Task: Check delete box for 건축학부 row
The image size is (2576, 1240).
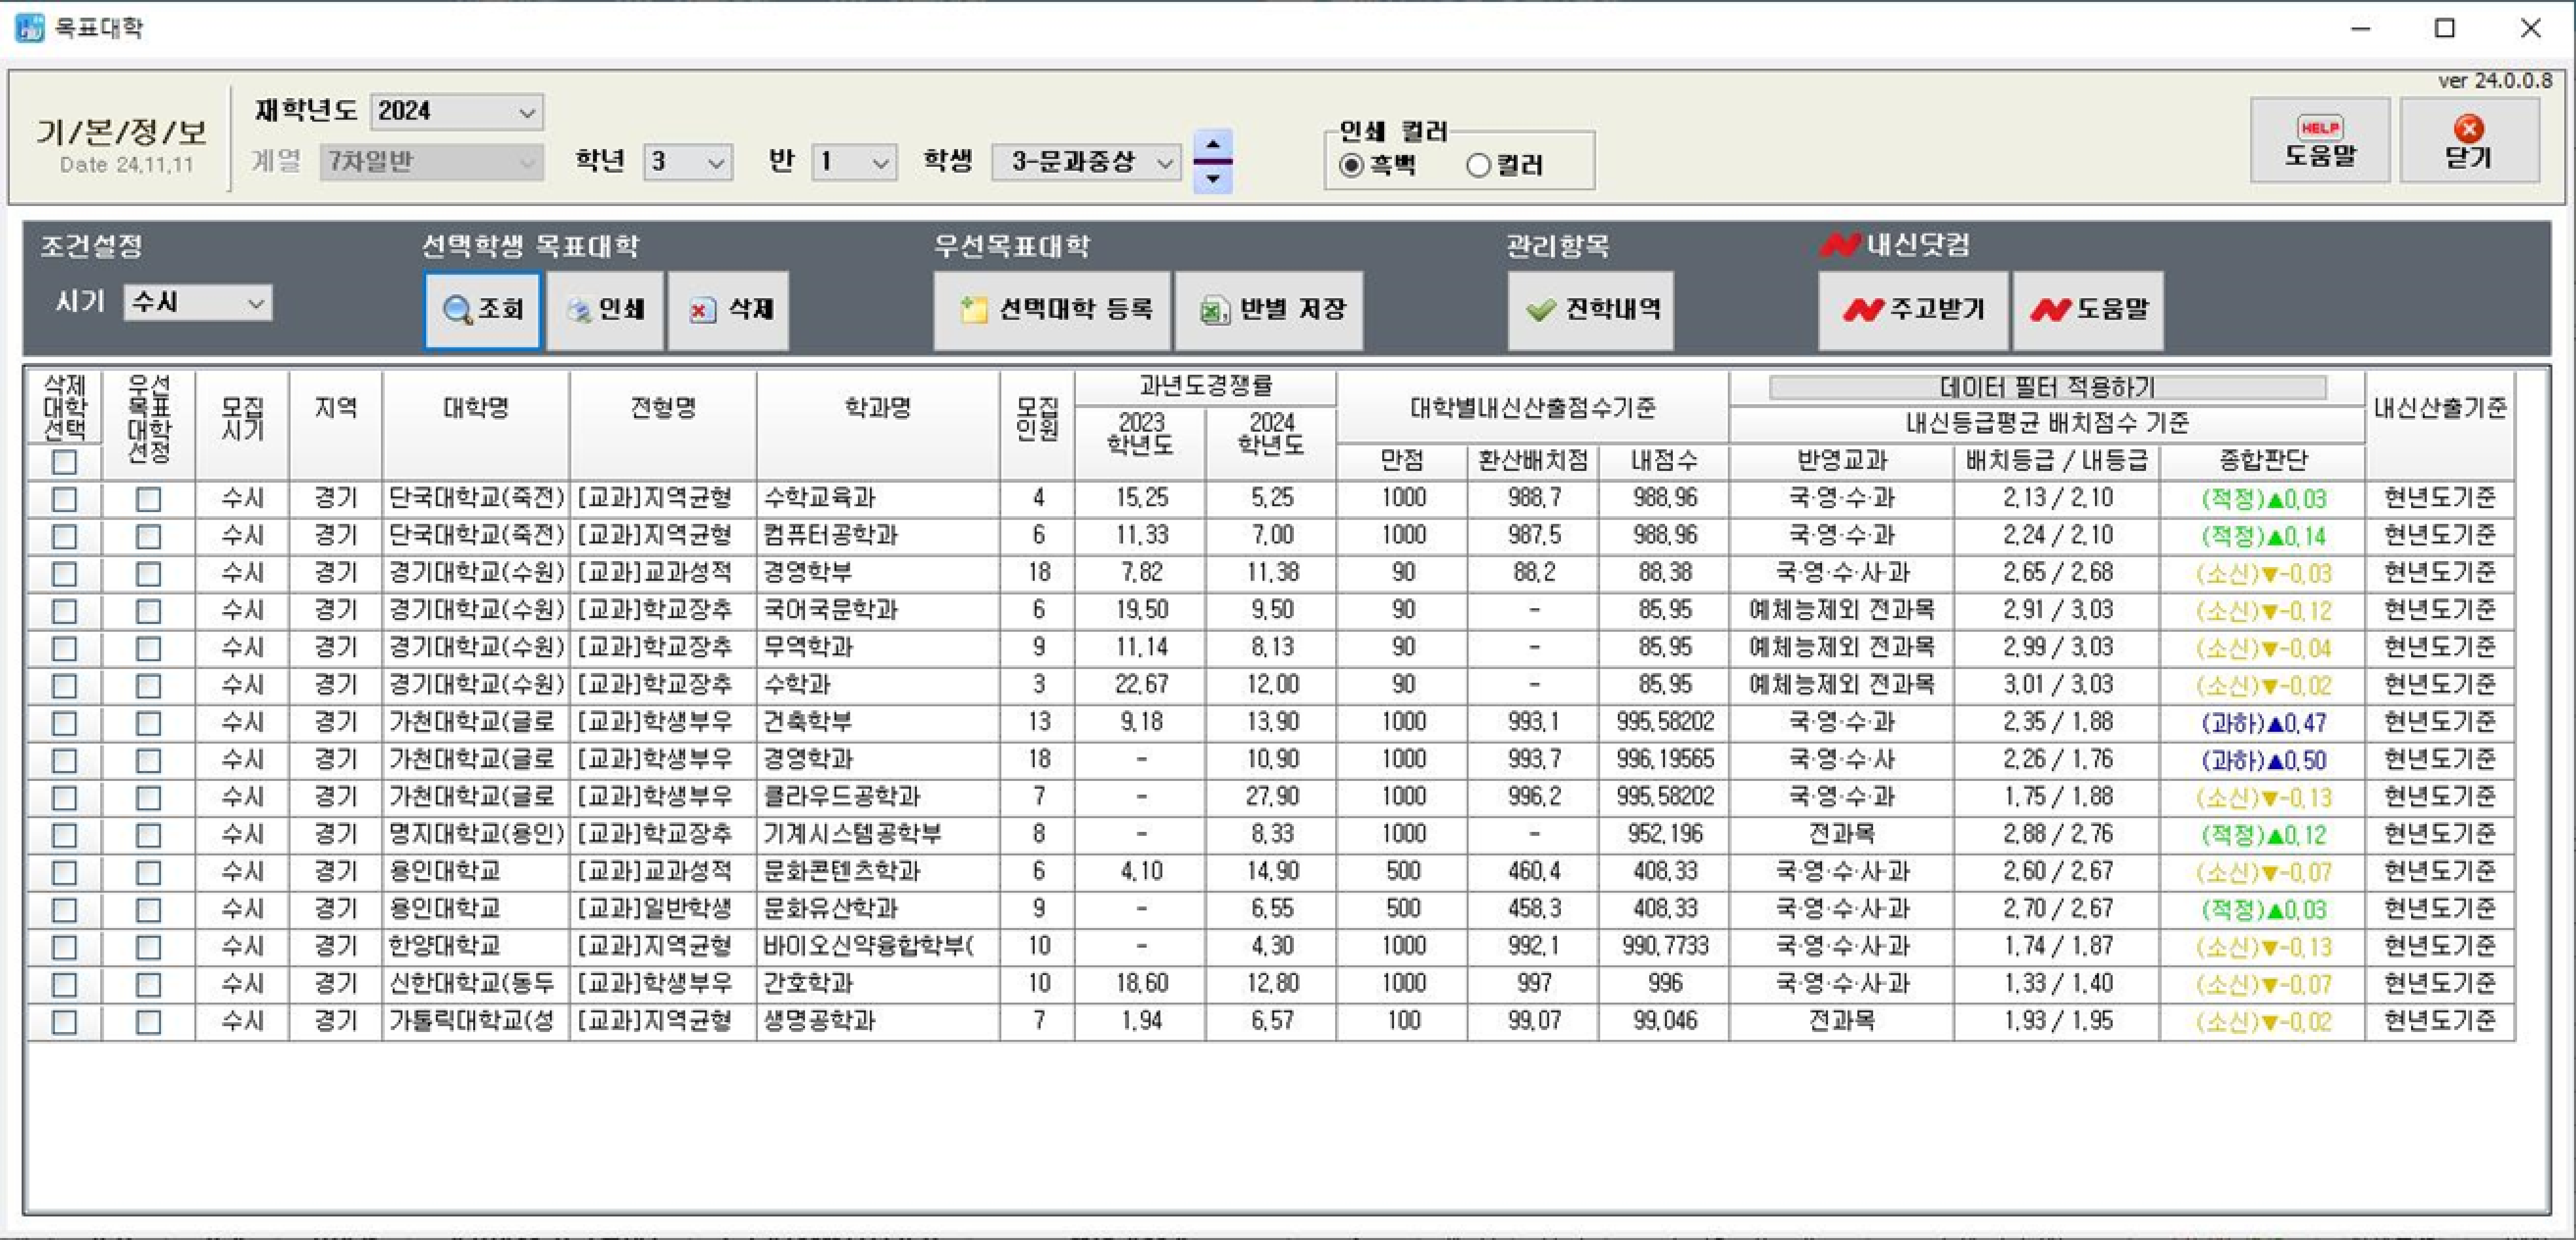Action: click(65, 723)
